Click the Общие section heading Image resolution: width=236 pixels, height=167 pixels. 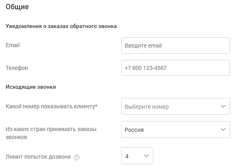[x=17, y=7]
